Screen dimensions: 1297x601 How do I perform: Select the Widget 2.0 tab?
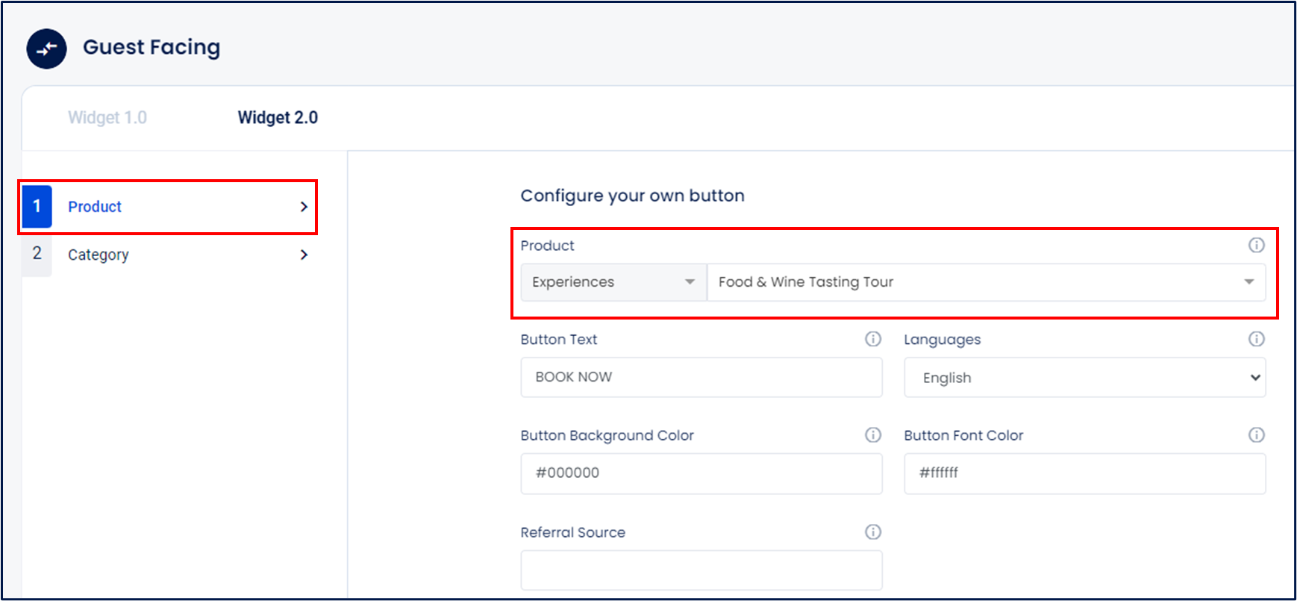[278, 117]
